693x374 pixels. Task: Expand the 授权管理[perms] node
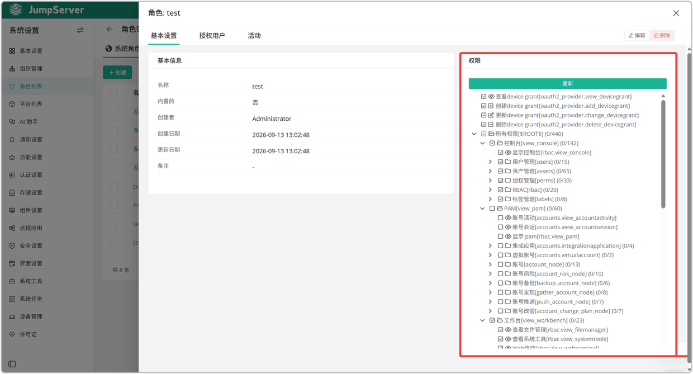[x=491, y=181]
